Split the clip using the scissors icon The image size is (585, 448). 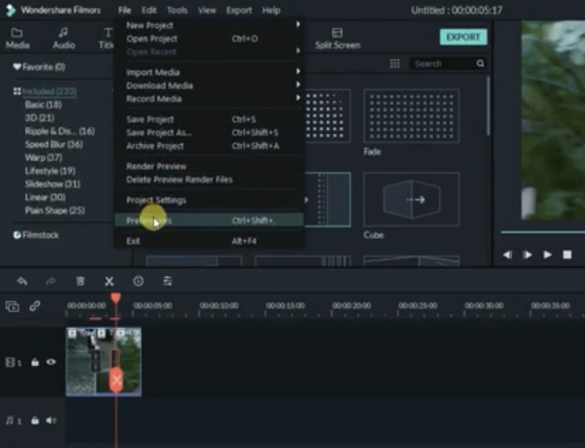(109, 281)
